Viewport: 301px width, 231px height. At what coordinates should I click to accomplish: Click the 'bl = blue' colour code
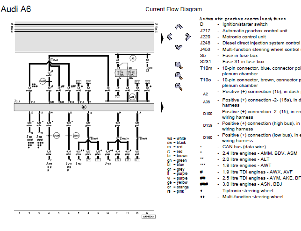[x=175, y=165]
